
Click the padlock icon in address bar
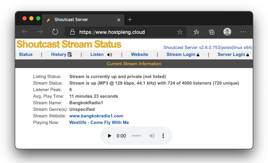pyautogui.click(x=72, y=32)
